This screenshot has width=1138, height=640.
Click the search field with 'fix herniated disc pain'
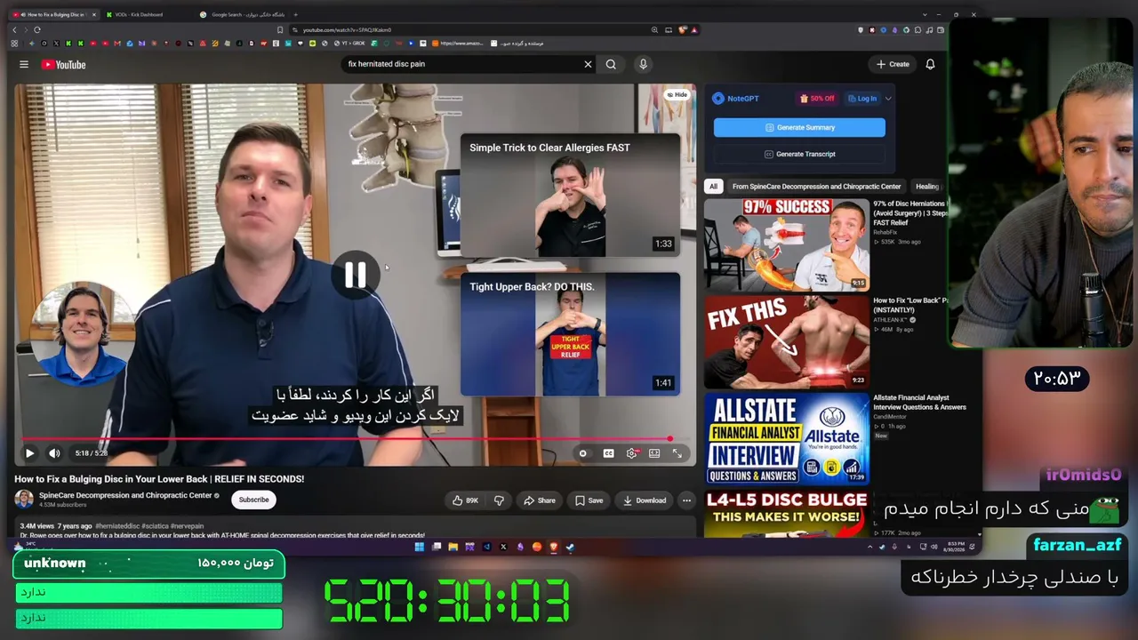tap(462, 64)
